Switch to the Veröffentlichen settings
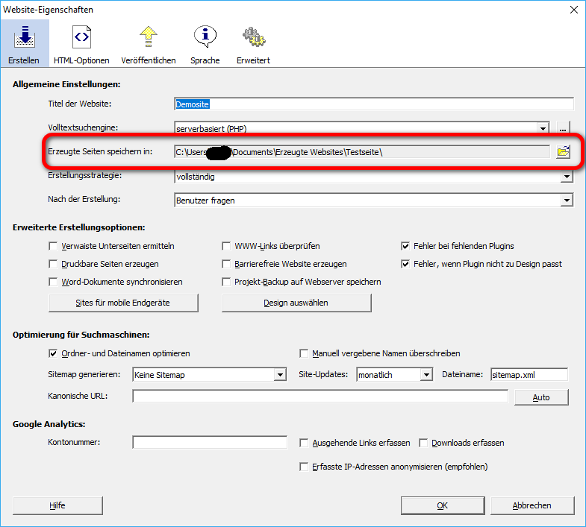 [149, 44]
